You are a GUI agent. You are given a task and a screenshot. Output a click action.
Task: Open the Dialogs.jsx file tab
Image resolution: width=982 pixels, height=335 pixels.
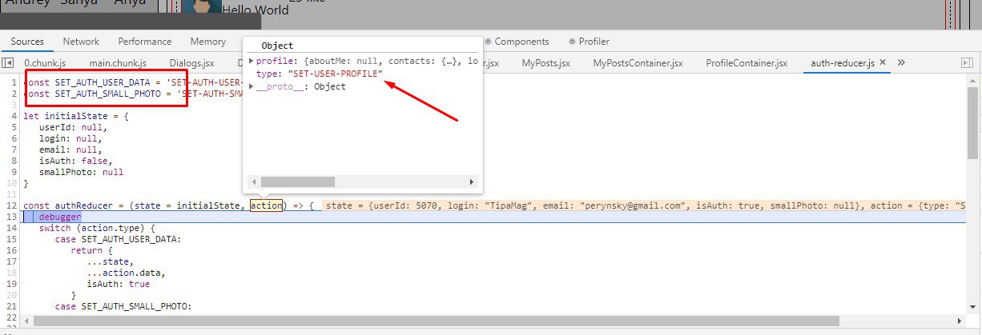(192, 62)
